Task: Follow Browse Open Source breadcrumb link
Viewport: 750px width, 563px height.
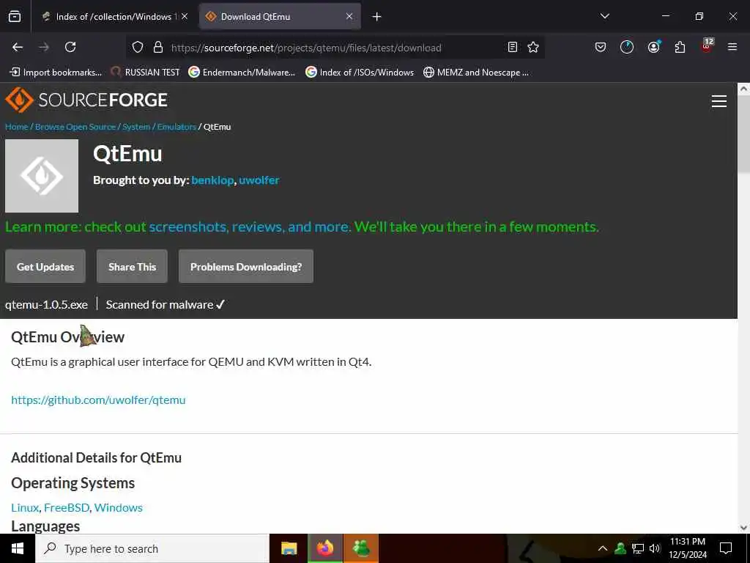Action: click(75, 127)
